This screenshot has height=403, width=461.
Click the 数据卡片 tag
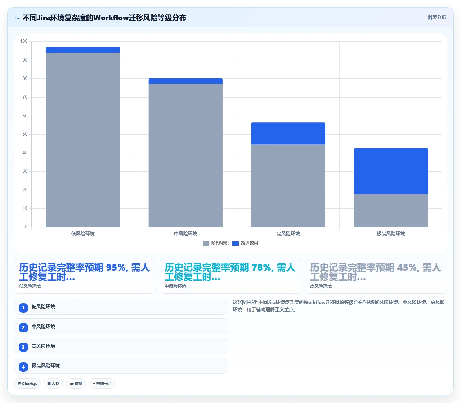pos(102,384)
